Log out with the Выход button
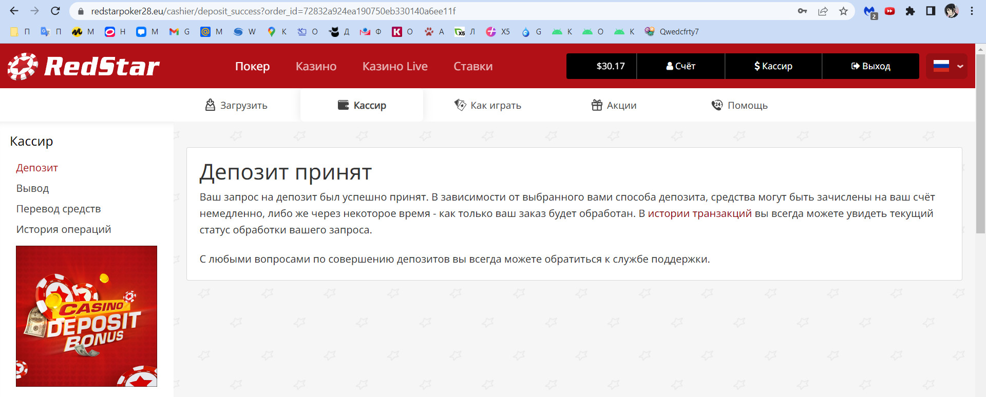This screenshot has width=986, height=397. [870, 66]
